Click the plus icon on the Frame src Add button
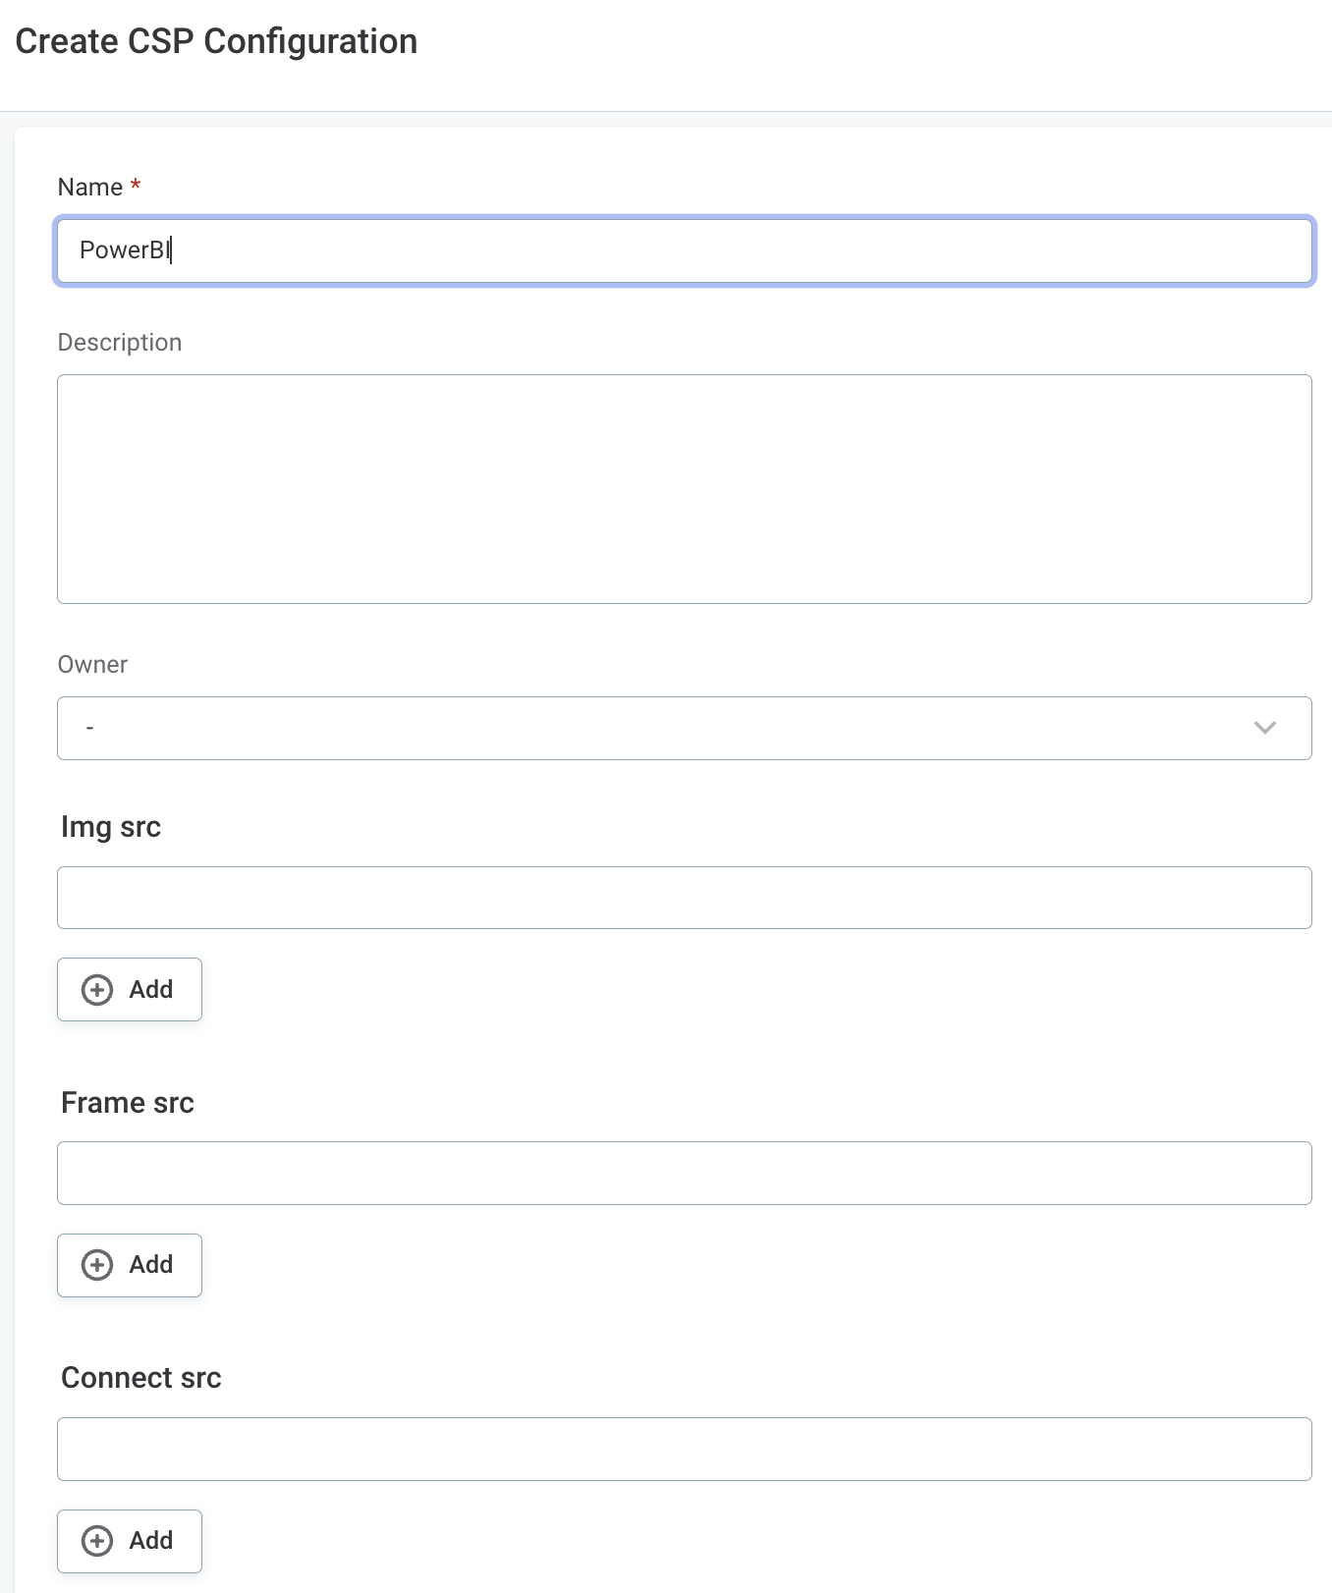 (x=96, y=1265)
